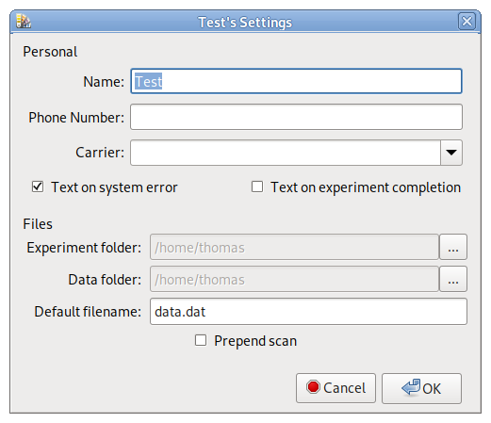Select the Default filename field containing data.dat
The width and height of the screenshot is (491, 423).
(308, 312)
